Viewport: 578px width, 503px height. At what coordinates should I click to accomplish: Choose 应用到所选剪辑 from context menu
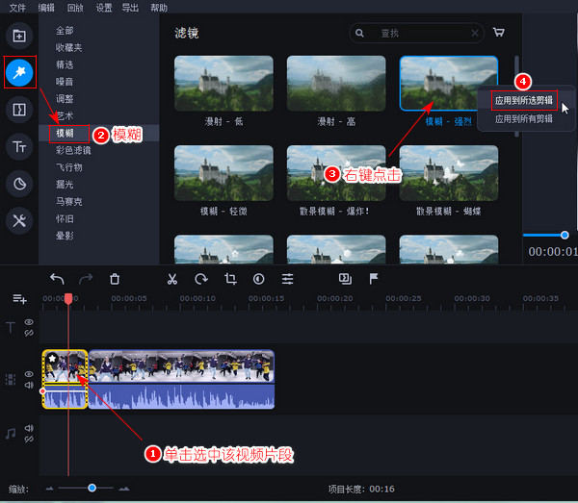click(523, 100)
